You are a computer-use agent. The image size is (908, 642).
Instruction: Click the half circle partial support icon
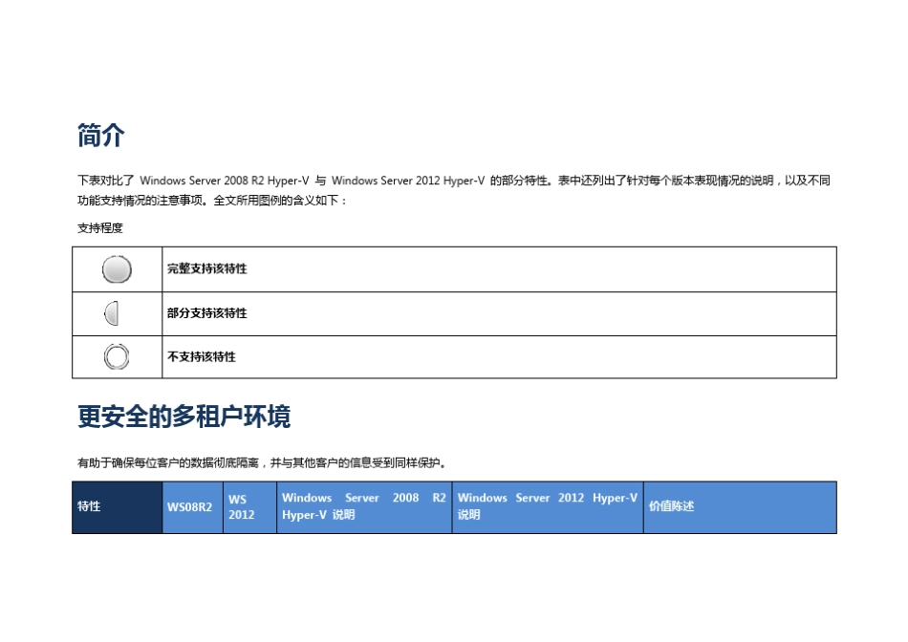coord(112,313)
